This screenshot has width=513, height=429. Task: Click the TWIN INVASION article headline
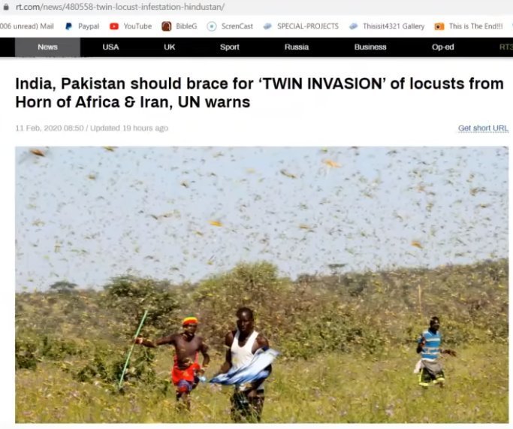259,93
